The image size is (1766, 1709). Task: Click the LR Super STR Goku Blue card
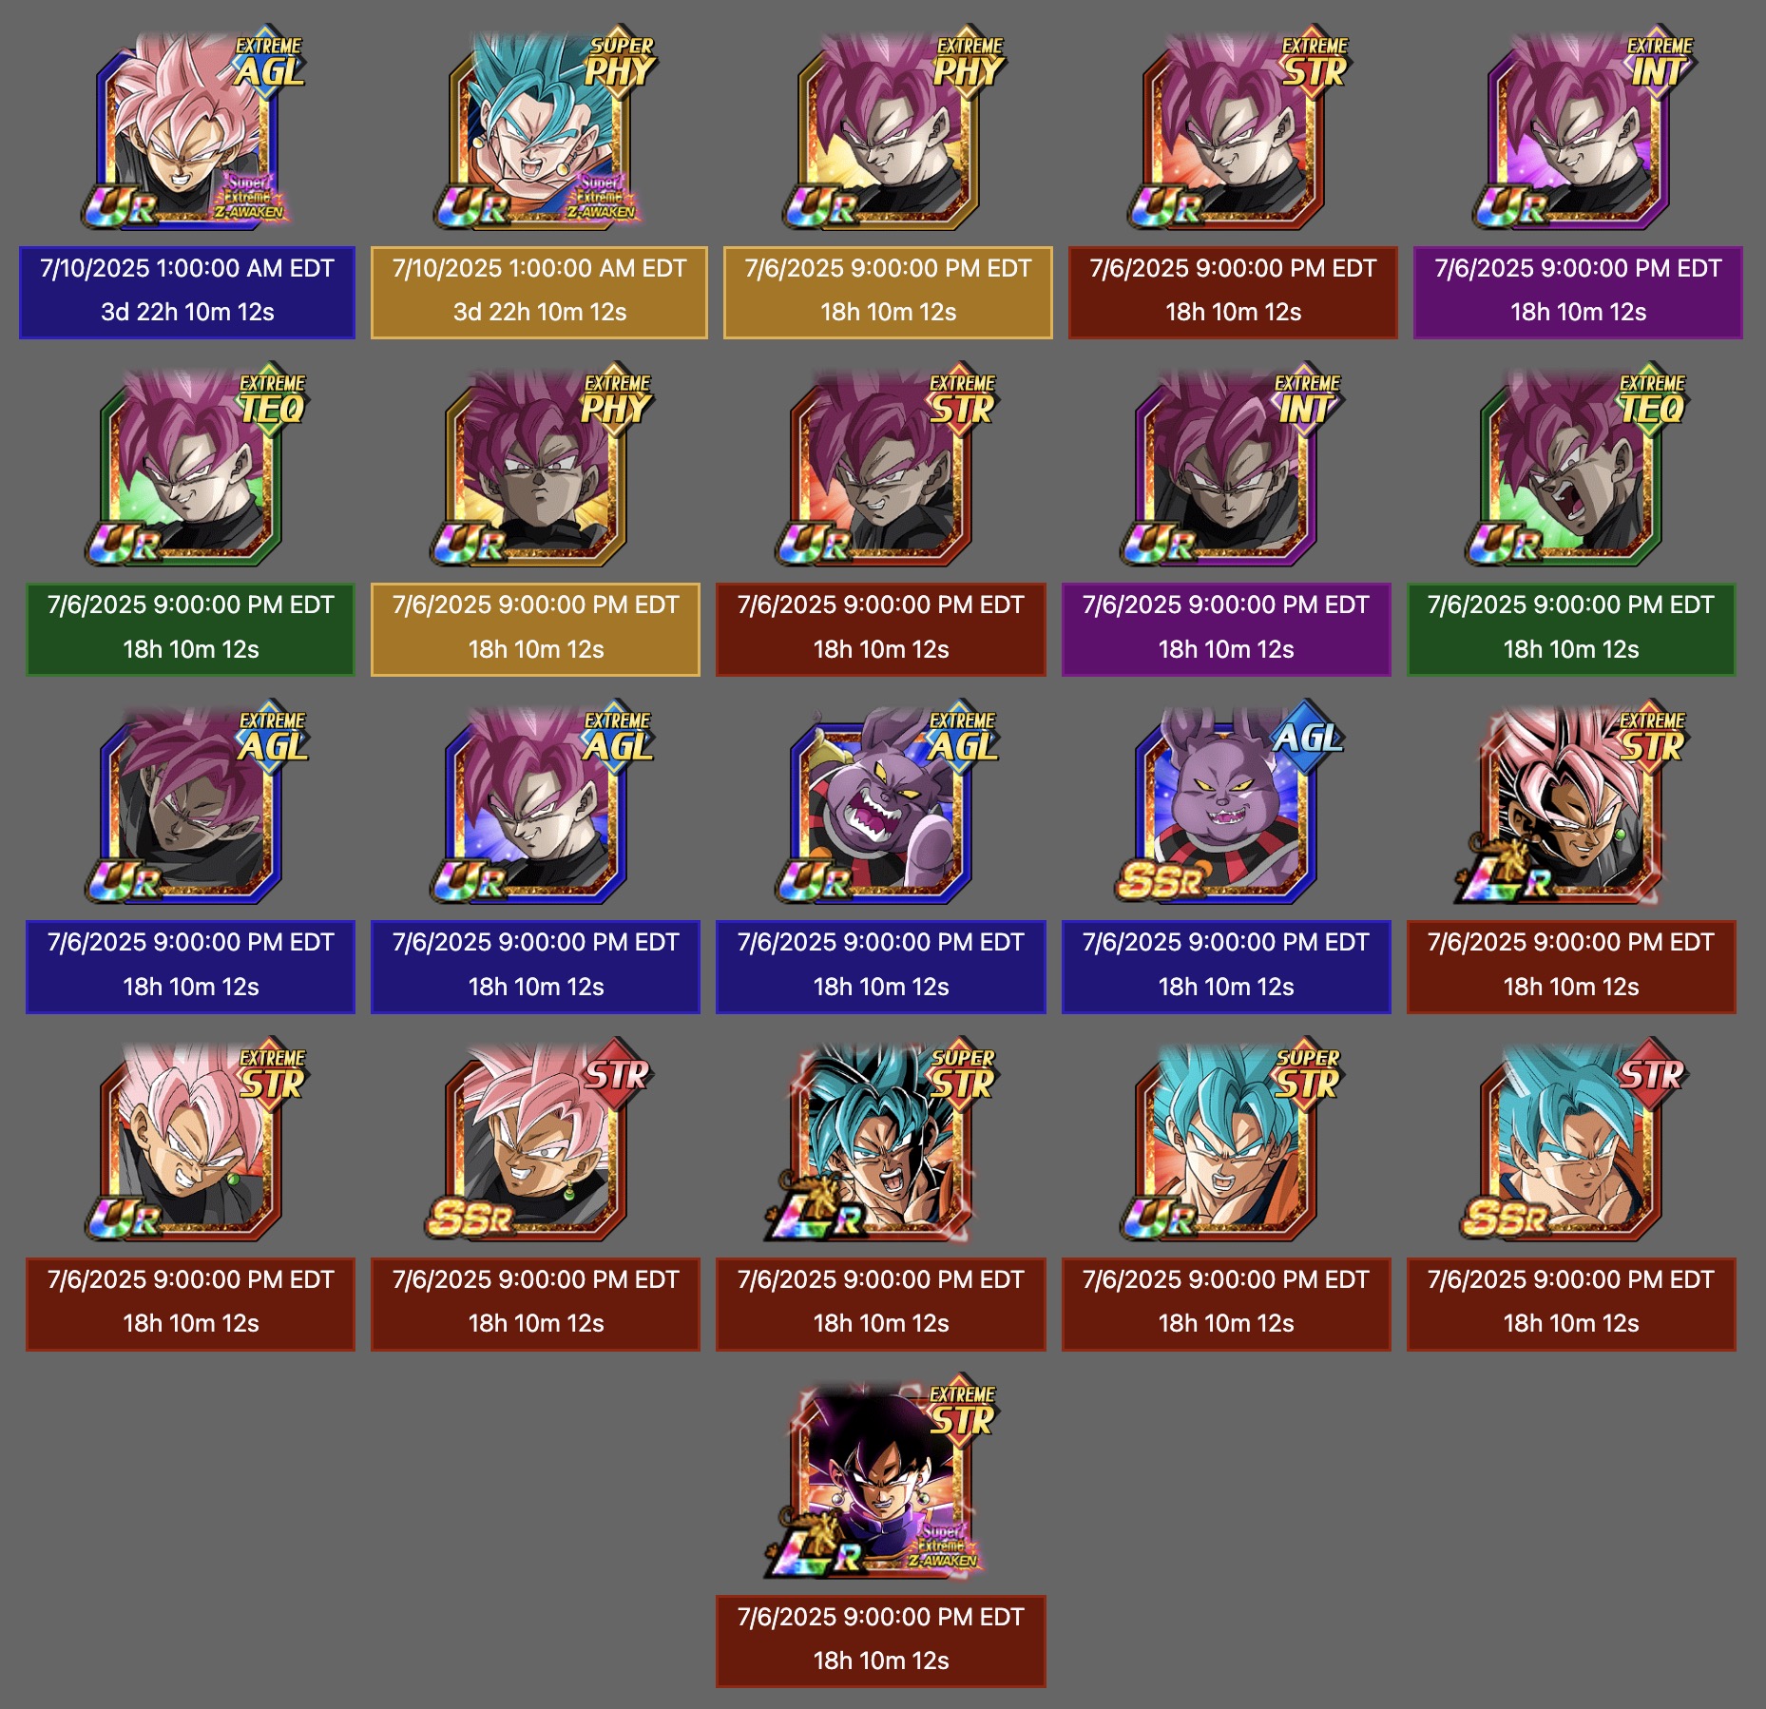[881, 1139]
